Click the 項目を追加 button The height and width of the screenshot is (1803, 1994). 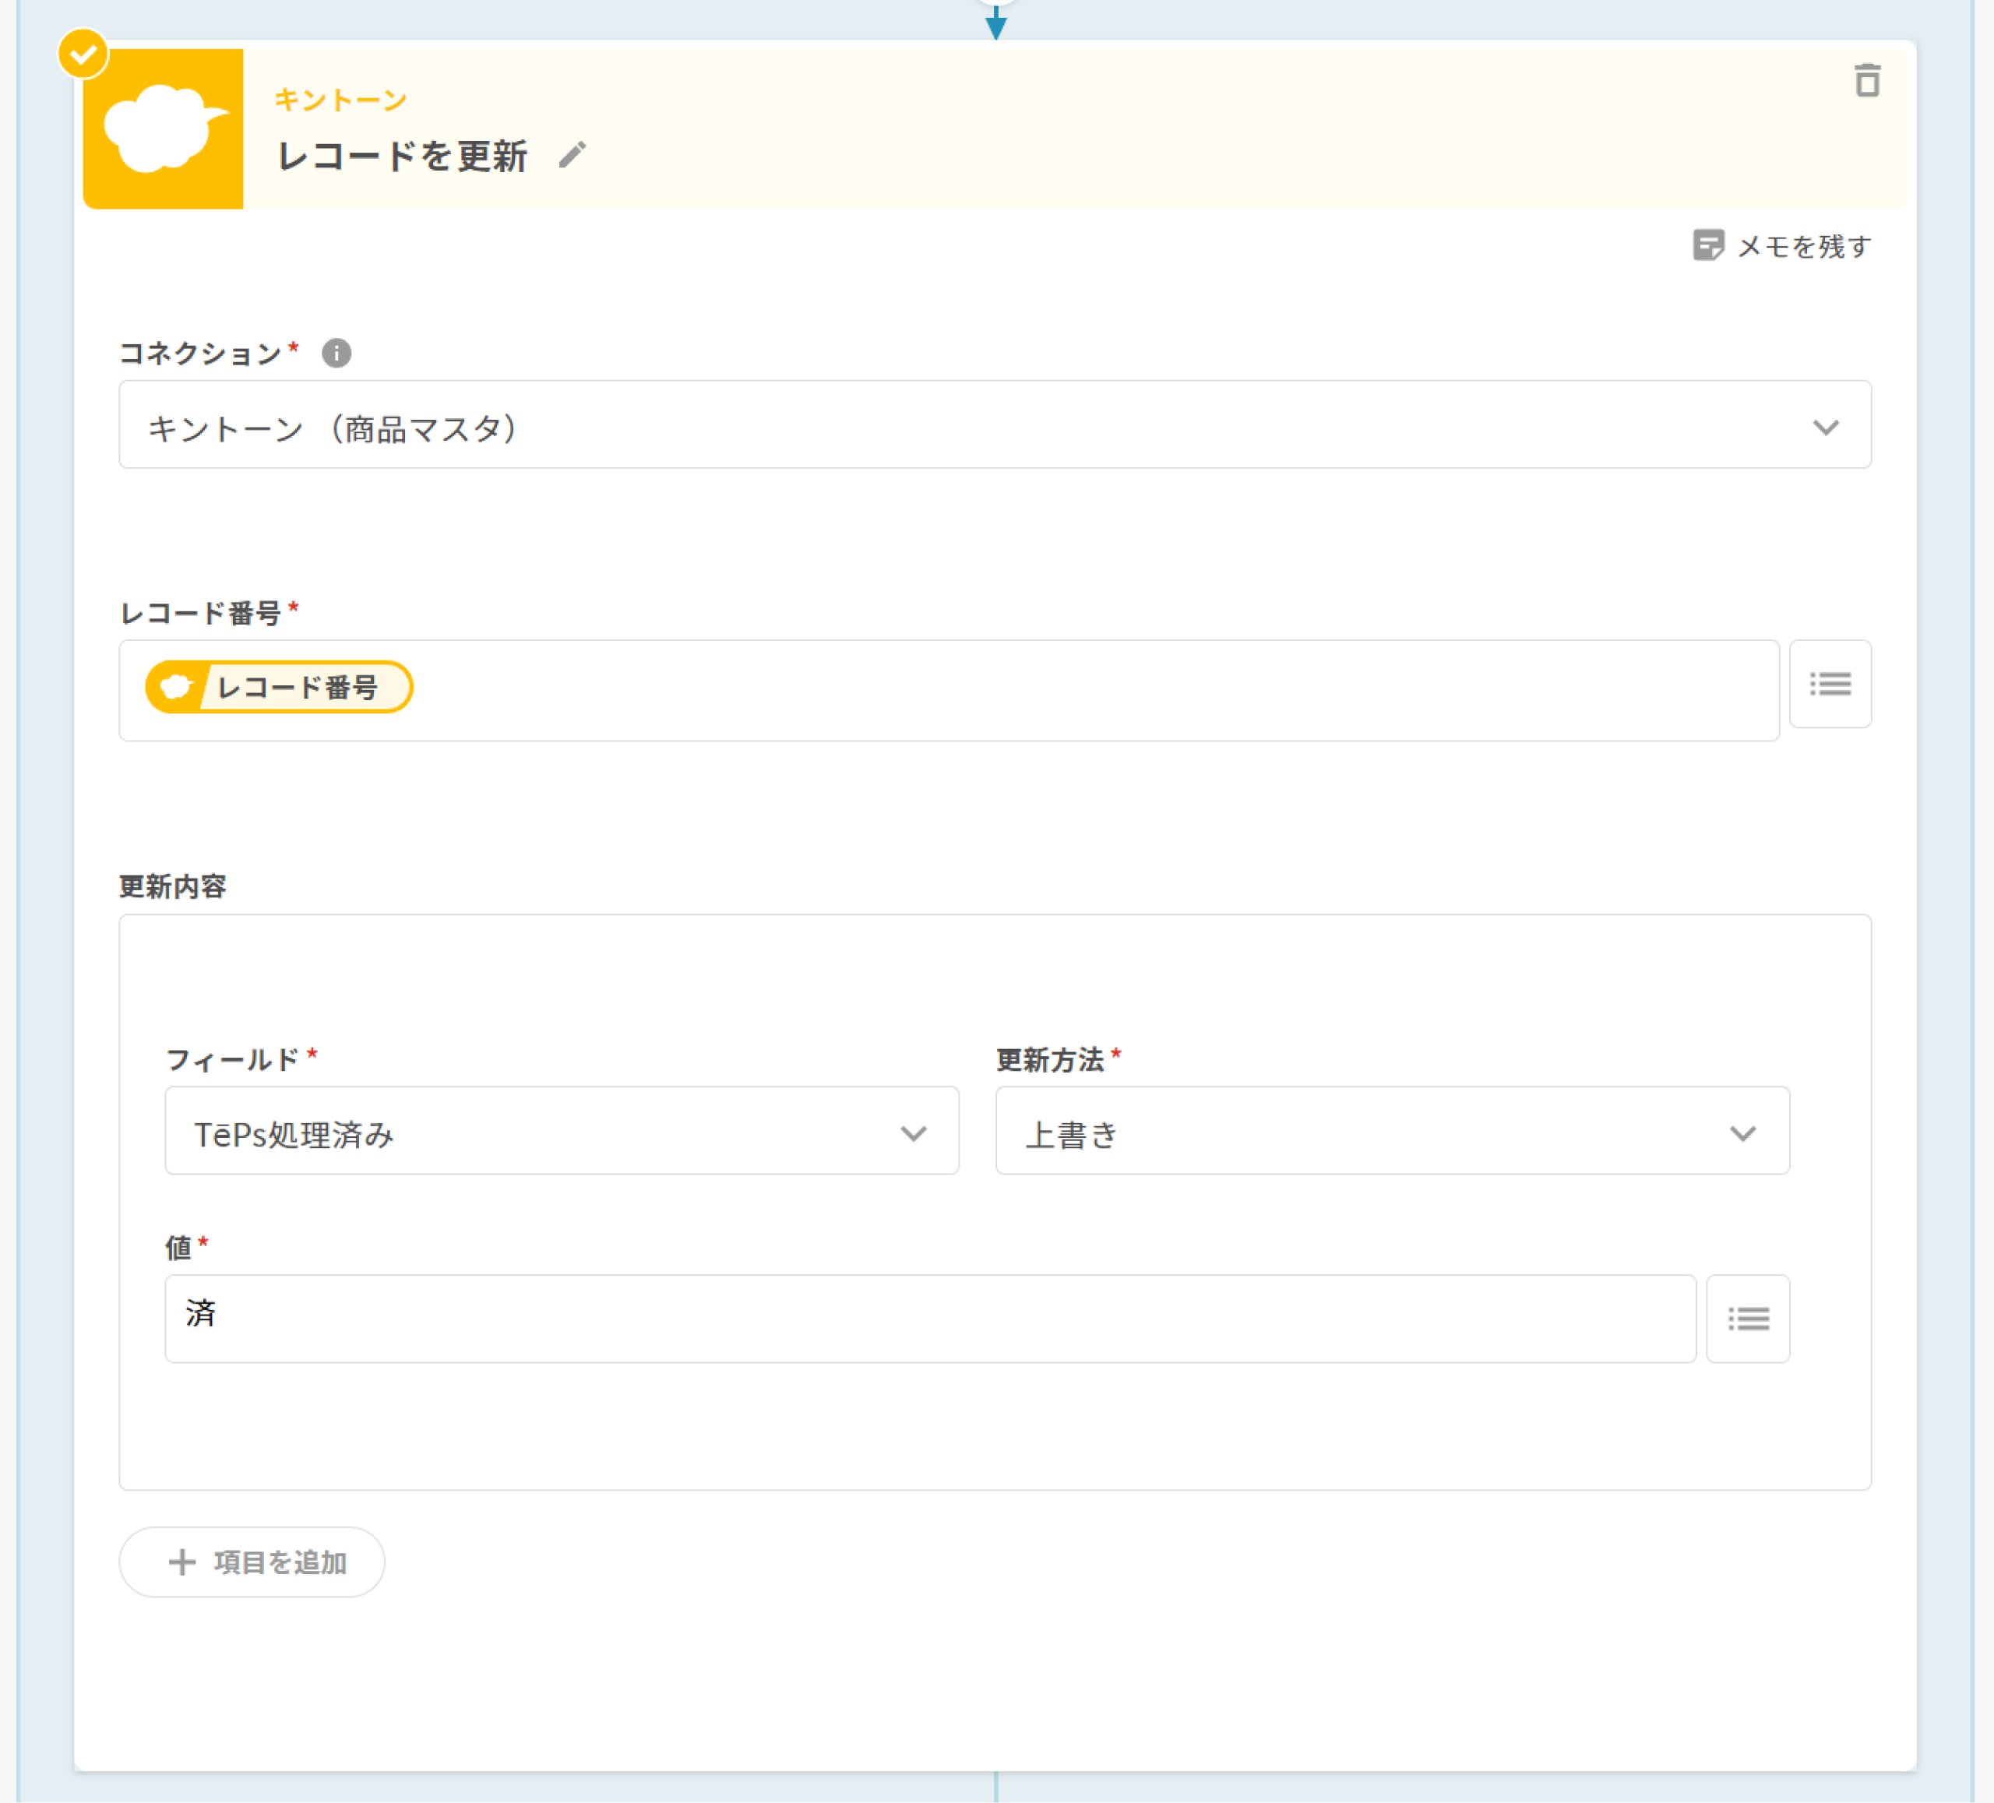[x=252, y=1562]
